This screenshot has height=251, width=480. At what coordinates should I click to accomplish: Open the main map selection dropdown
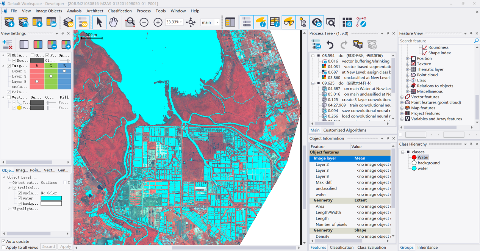tap(217, 22)
